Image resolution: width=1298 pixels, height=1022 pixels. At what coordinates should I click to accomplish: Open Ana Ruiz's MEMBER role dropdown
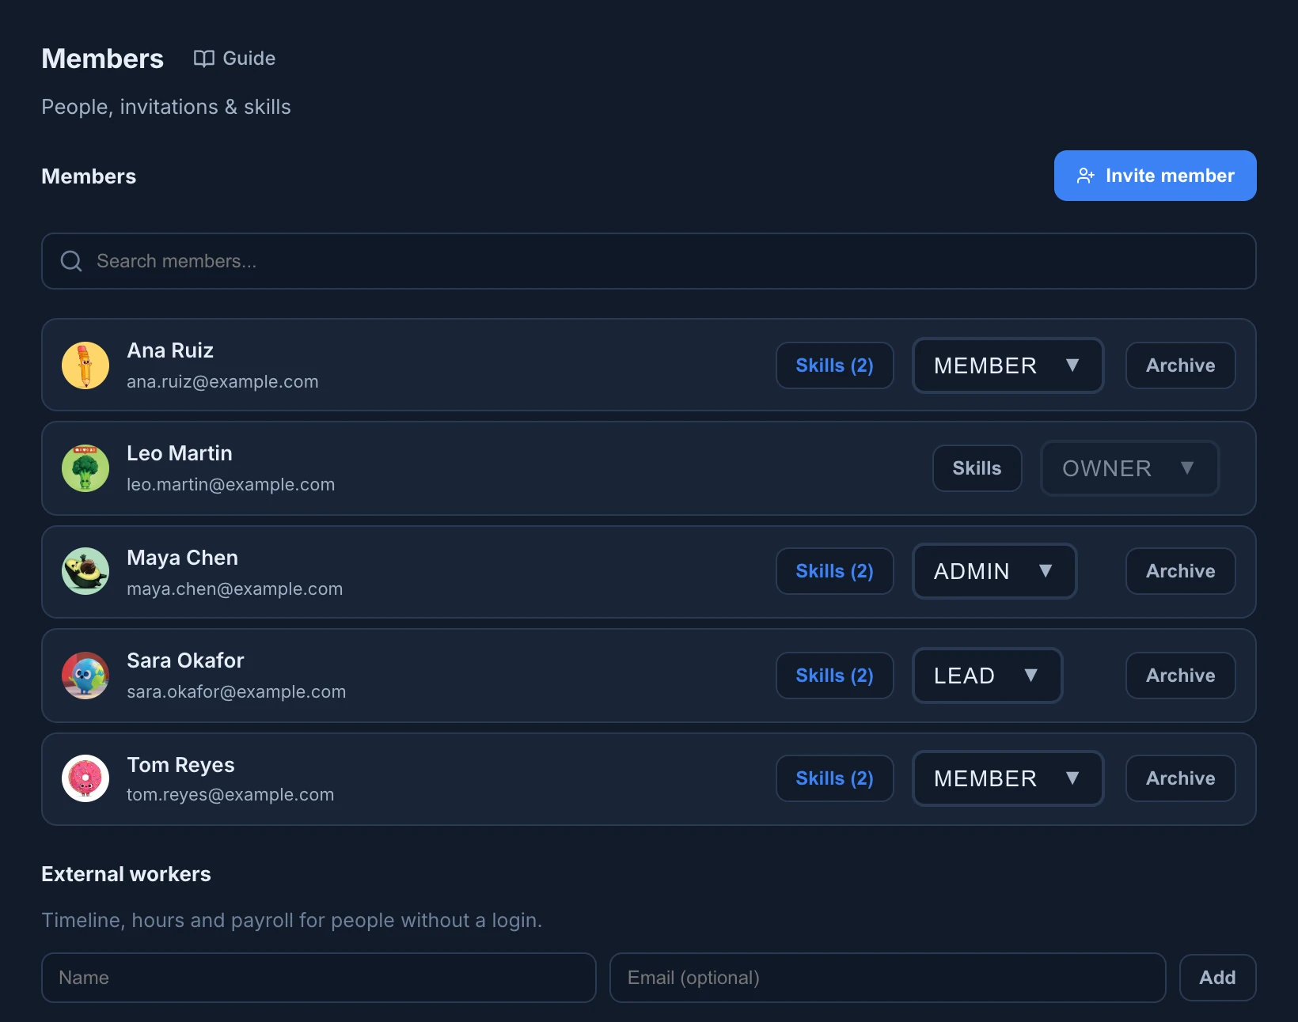click(1008, 365)
